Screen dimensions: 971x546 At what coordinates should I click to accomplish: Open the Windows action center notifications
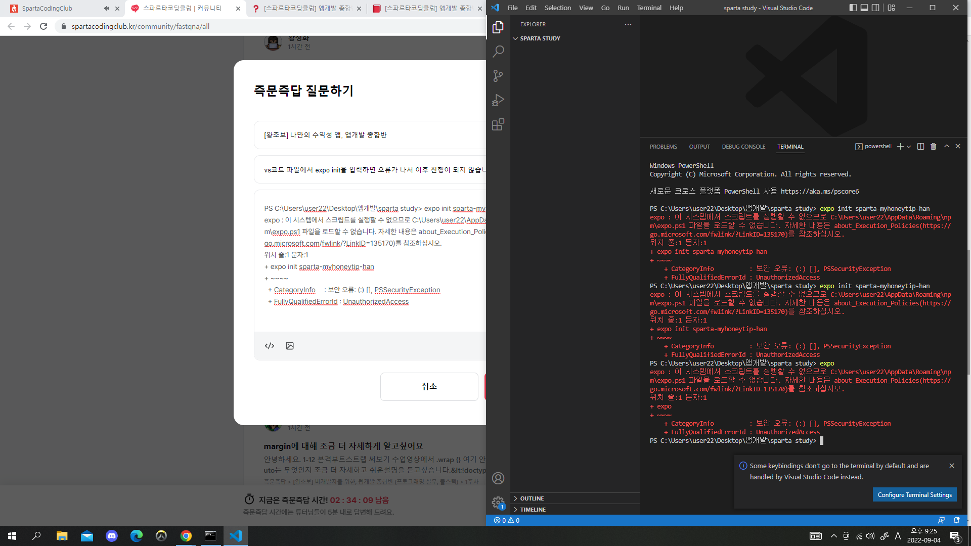pos(955,536)
